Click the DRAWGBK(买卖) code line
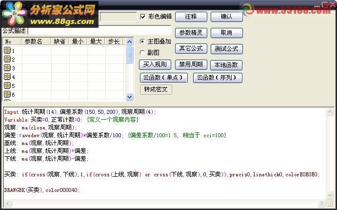The width and height of the screenshot is (337, 210). click(x=42, y=190)
